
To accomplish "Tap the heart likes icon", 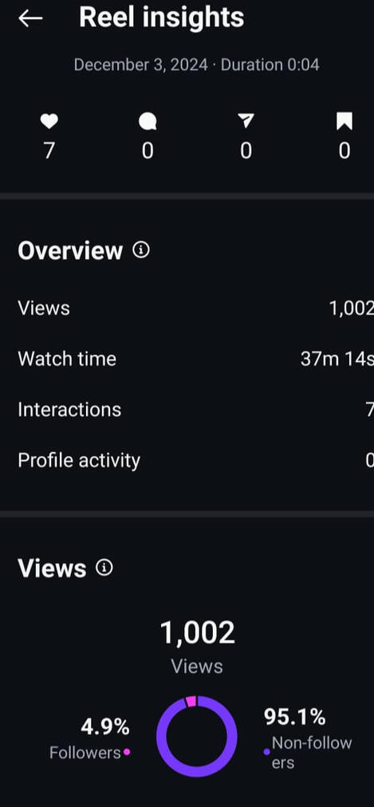I will [x=49, y=121].
